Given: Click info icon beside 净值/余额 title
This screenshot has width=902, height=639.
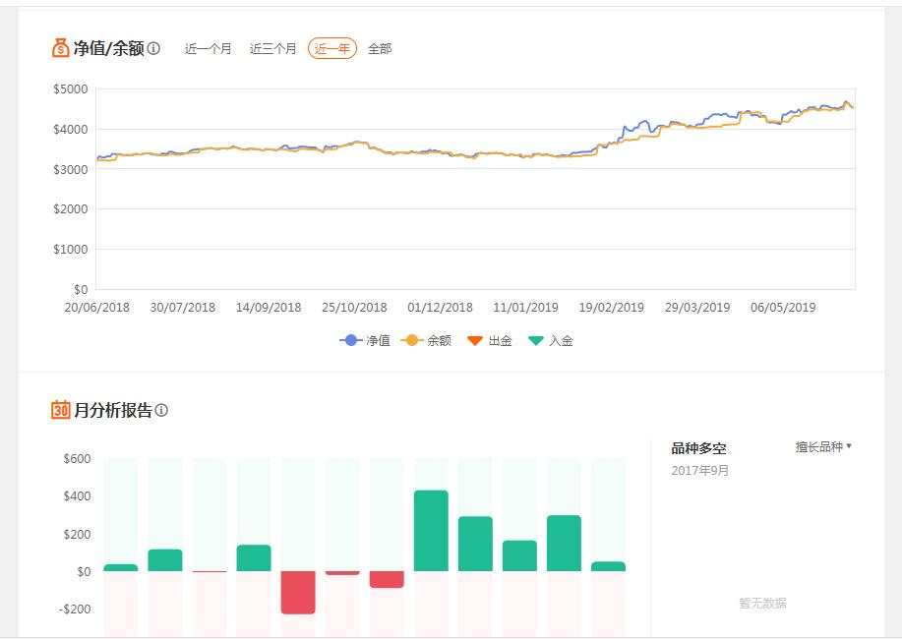Looking at the screenshot, I should point(153,48).
